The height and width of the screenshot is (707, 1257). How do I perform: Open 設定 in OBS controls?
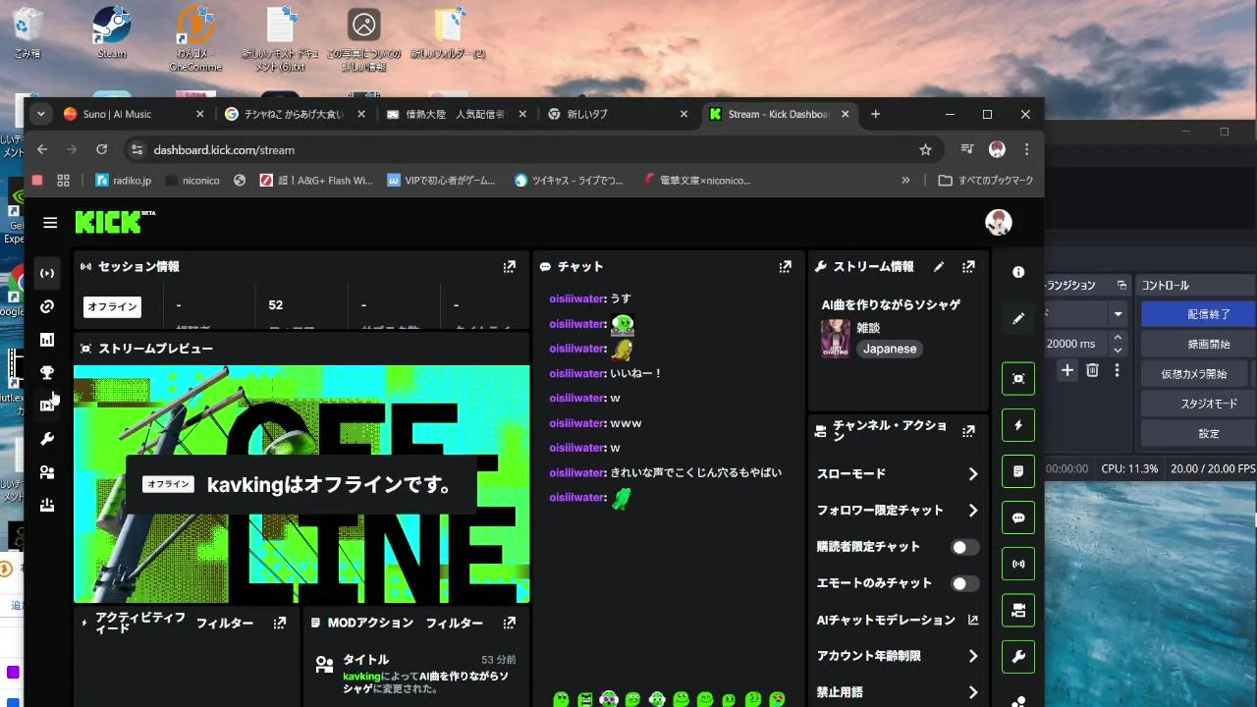point(1198,433)
